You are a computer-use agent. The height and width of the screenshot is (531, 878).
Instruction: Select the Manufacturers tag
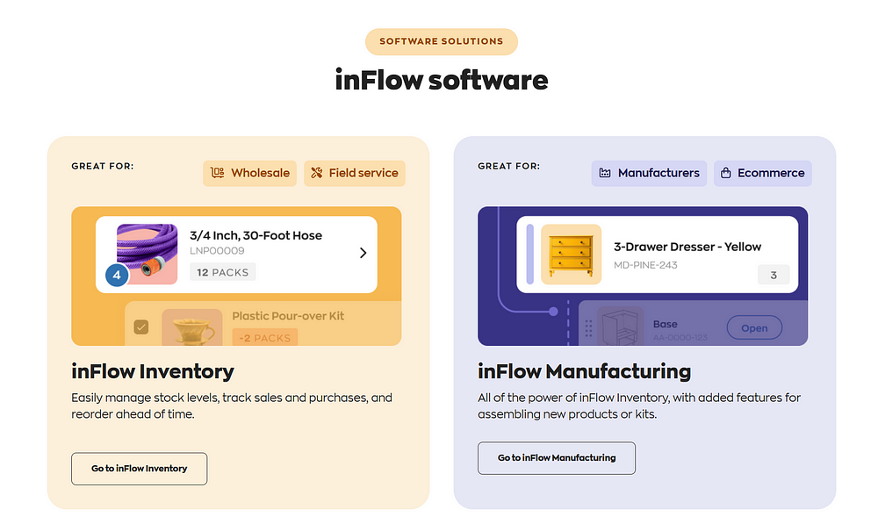click(x=649, y=173)
